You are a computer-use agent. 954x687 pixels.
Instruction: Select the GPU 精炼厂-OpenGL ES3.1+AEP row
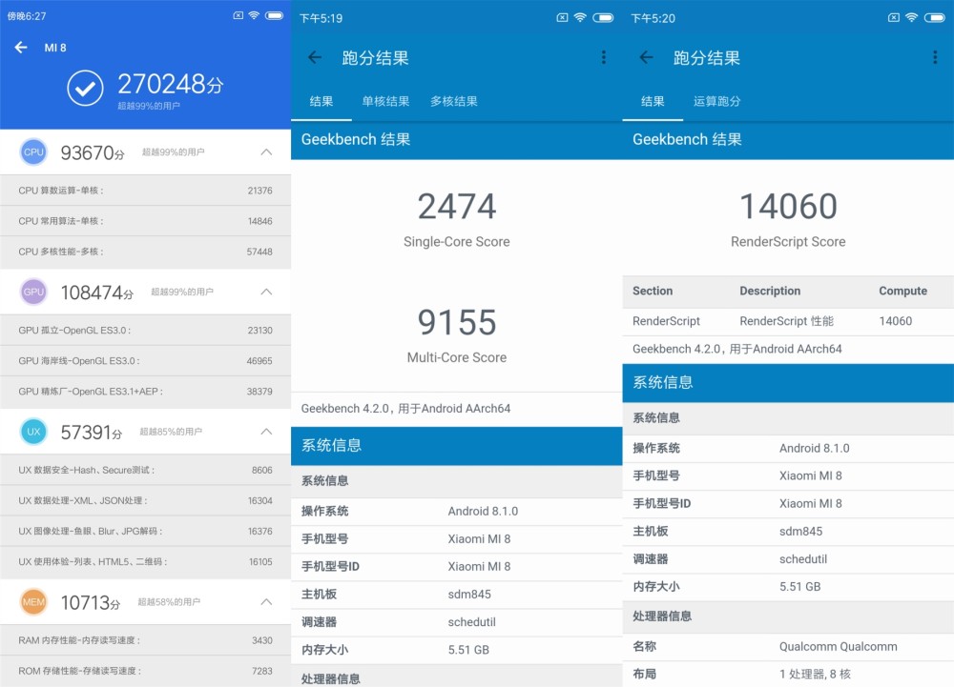click(x=145, y=392)
